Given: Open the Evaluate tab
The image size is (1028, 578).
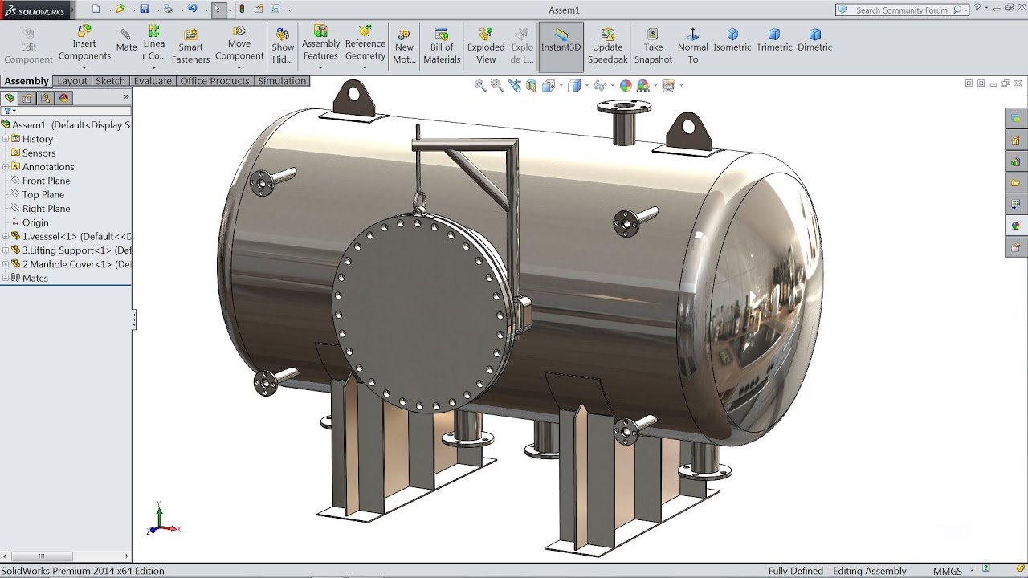Looking at the screenshot, I should coord(153,81).
